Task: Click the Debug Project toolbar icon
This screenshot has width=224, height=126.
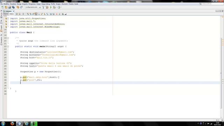Action: tap(54, 7)
